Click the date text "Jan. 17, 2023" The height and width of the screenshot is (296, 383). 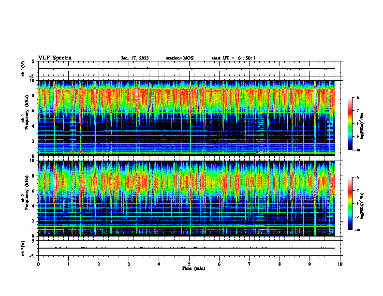point(135,58)
